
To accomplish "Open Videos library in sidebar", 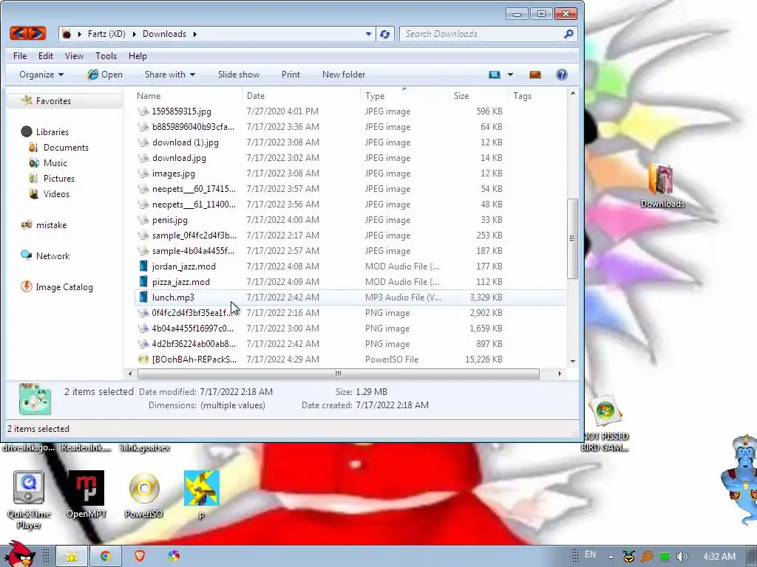I will click(x=50, y=194).
